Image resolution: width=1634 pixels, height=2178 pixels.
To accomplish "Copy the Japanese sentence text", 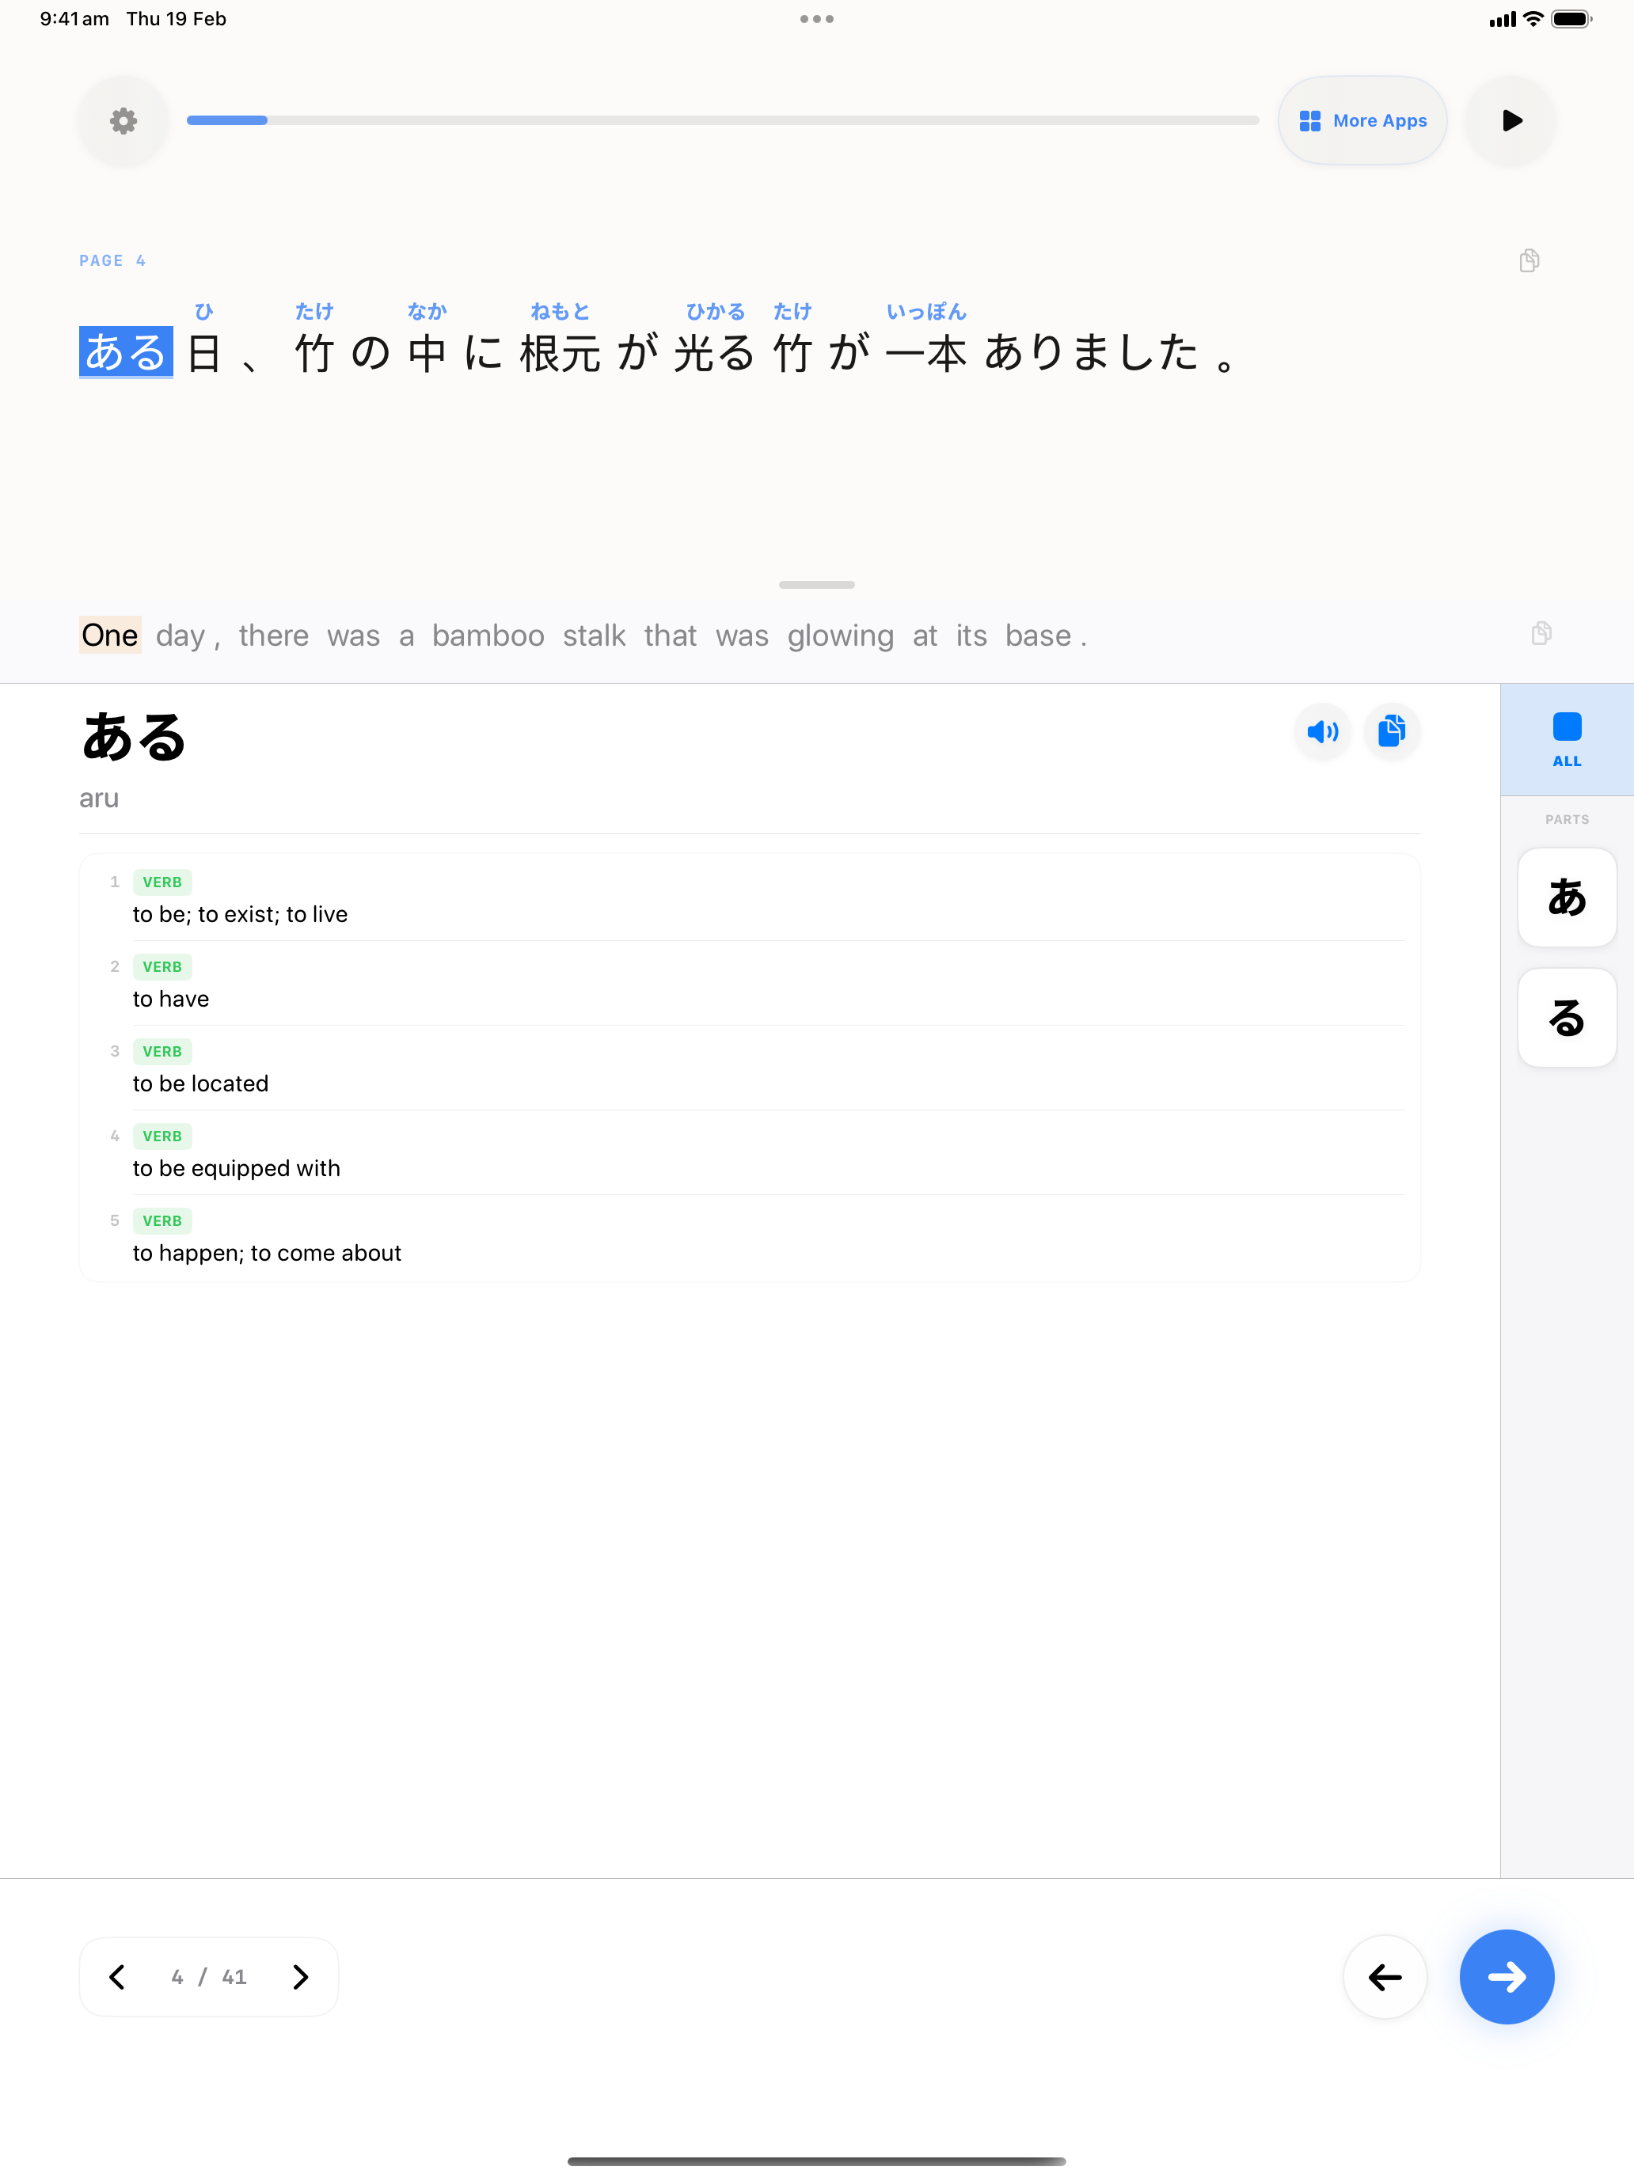I will tap(1529, 261).
